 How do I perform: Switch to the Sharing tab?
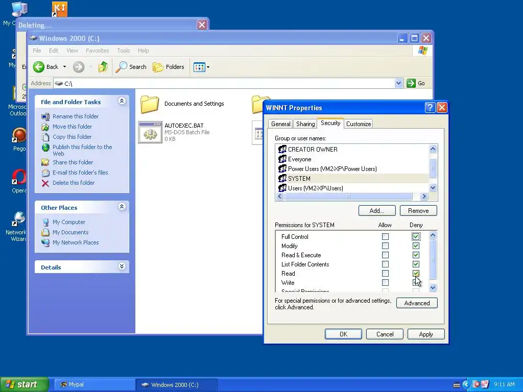(x=305, y=124)
